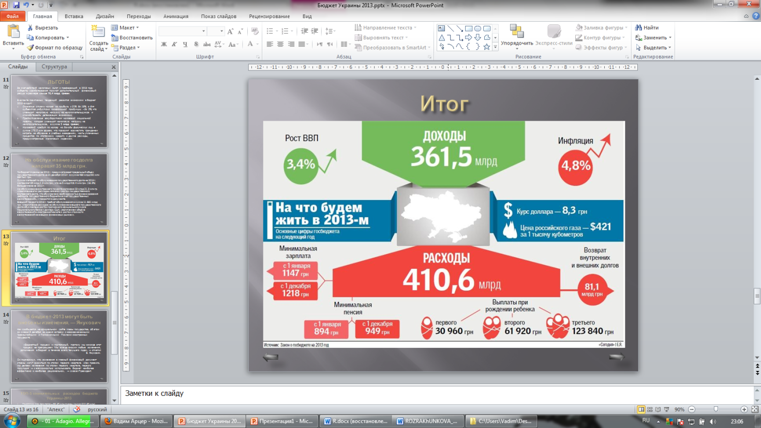Viewport: 761px width, 428px height.
Task: Select the text box shape in shapes gallery
Action: coord(441,29)
